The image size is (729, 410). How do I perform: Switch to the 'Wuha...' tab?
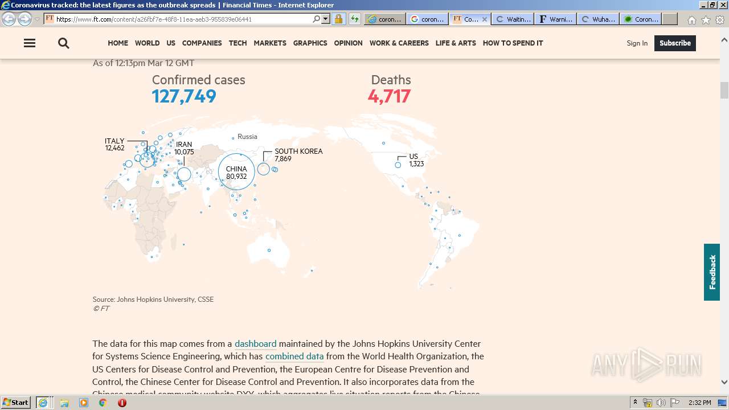tap(599, 19)
